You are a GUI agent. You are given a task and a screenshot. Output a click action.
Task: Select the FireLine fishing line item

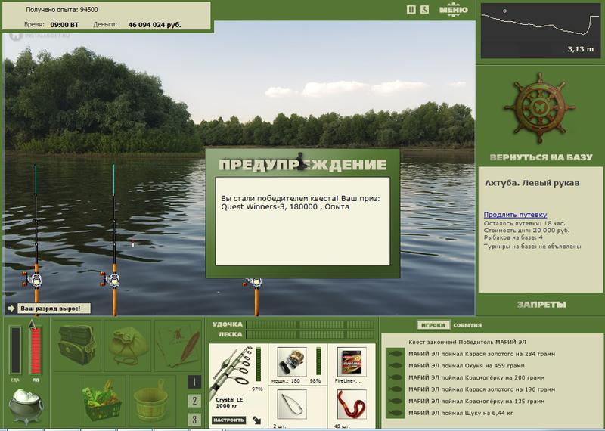click(351, 361)
